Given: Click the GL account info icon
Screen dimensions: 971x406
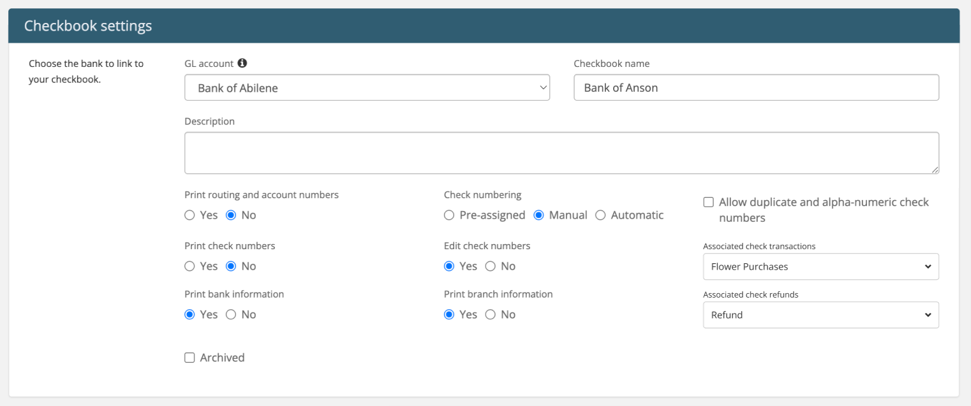Looking at the screenshot, I should point(242,63).
